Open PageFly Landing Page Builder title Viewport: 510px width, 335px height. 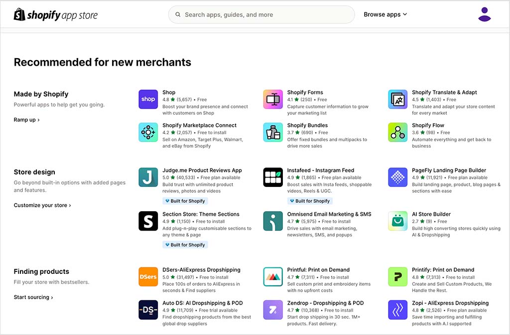(449, 170)
